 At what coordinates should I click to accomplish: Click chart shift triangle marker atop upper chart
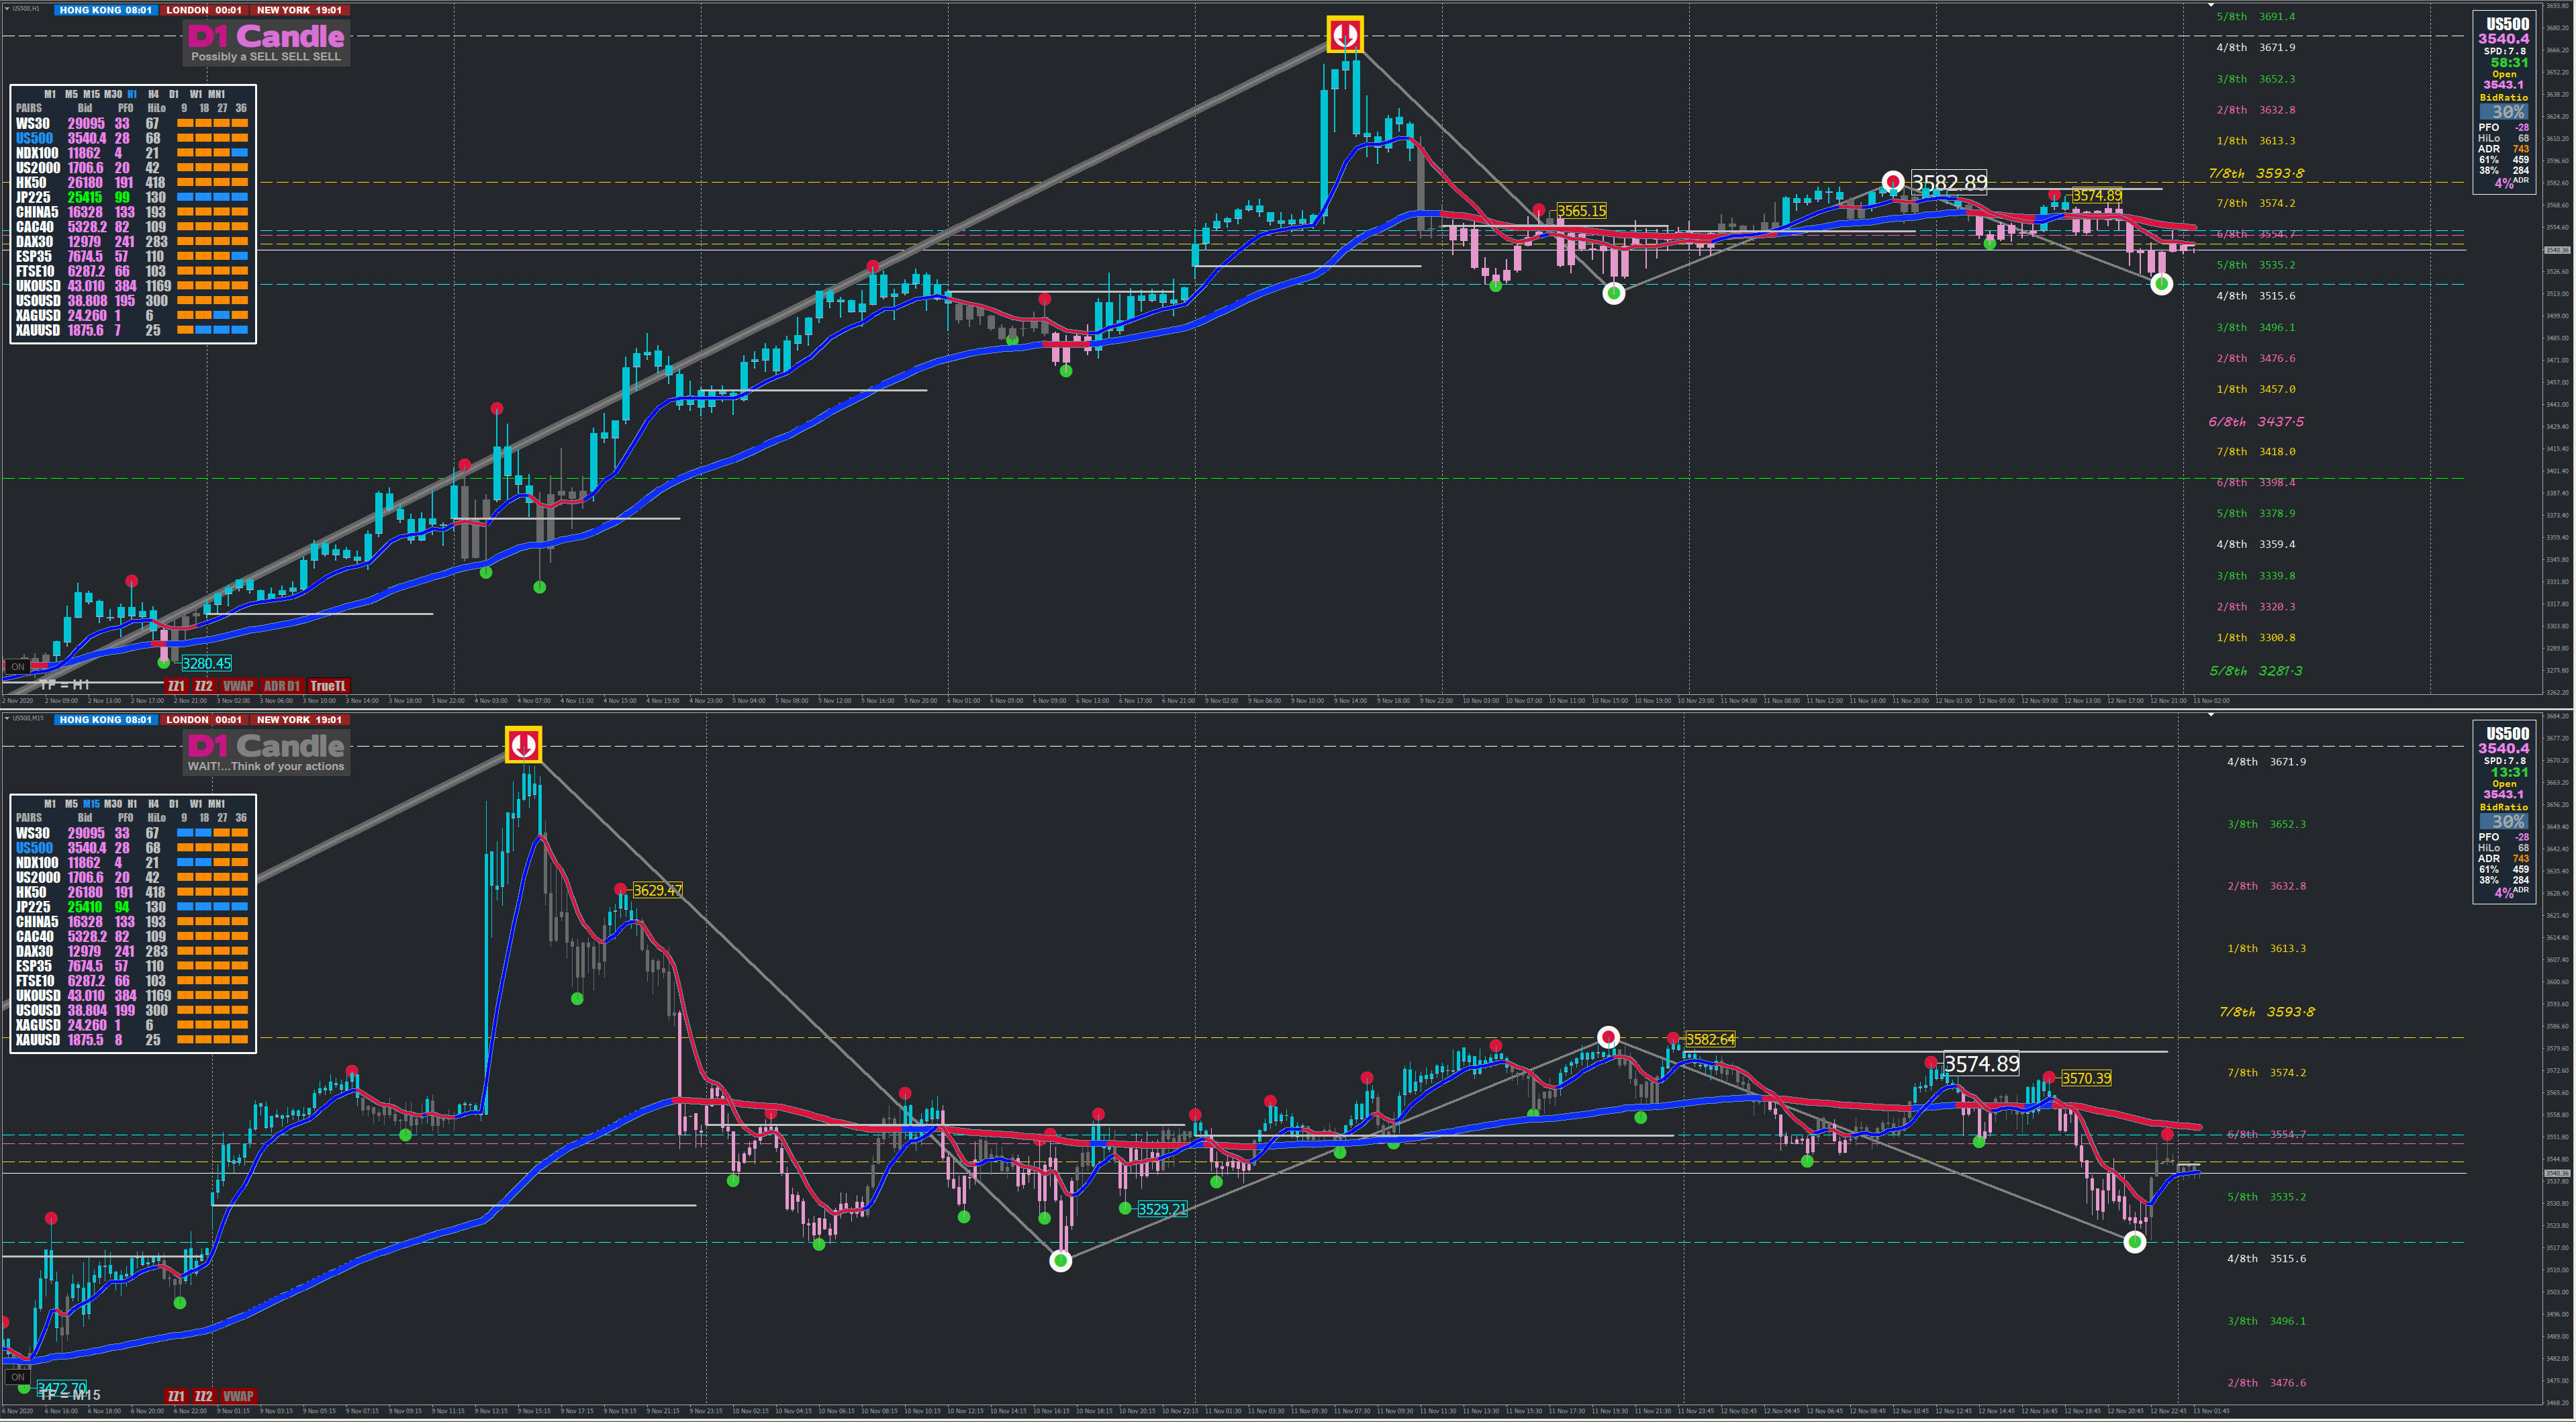pos(2211,5)
